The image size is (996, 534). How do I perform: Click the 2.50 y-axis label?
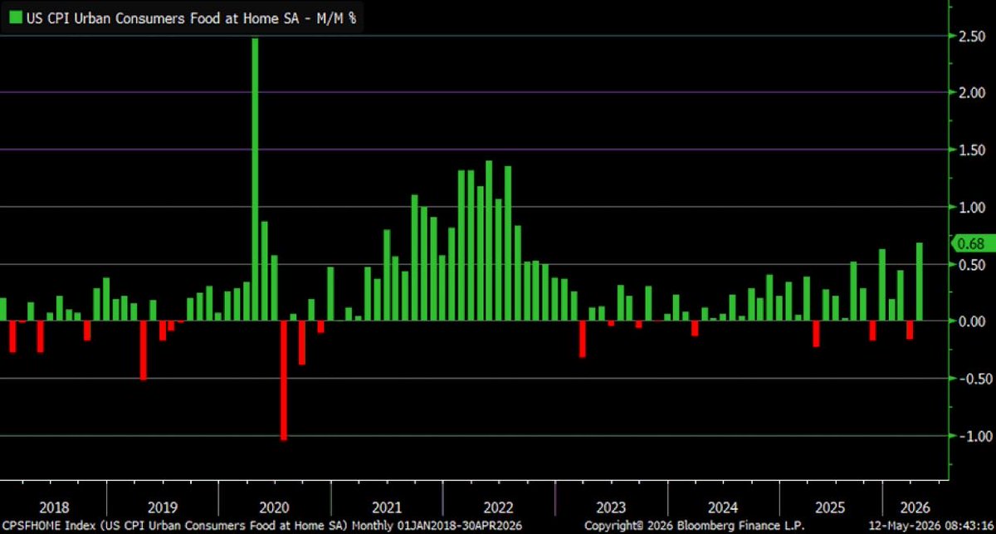click(x=971, y=37)
